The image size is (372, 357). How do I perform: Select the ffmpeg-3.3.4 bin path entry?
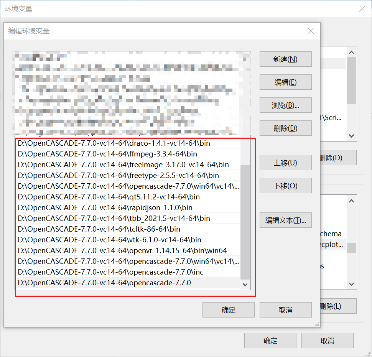pyautogui.click(x=115, y=153)
